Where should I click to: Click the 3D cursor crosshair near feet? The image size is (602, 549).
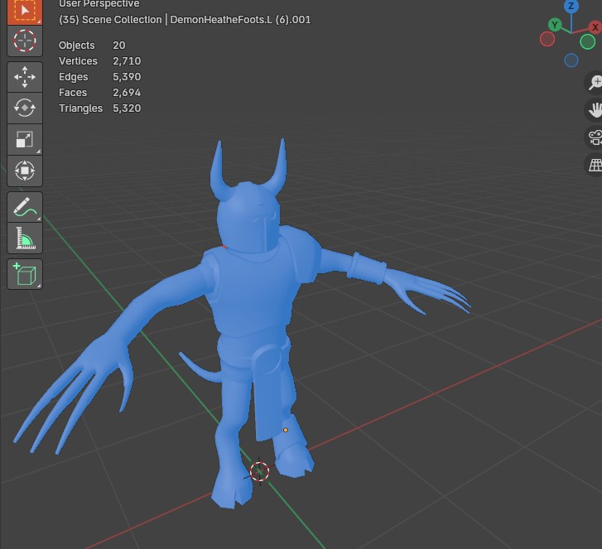click(x=259, y=471)
